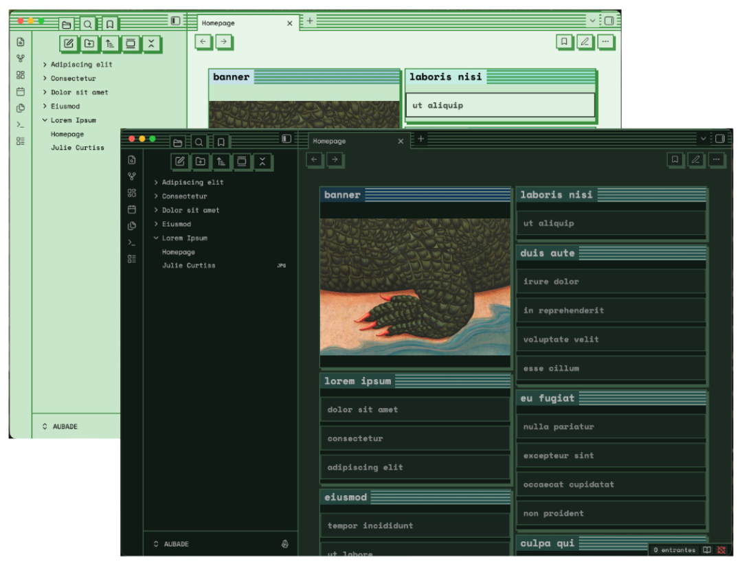The width and height of the screenshot is (742, 568).
Task: Click book icon in dark window status bar
Action: point(707,550)
